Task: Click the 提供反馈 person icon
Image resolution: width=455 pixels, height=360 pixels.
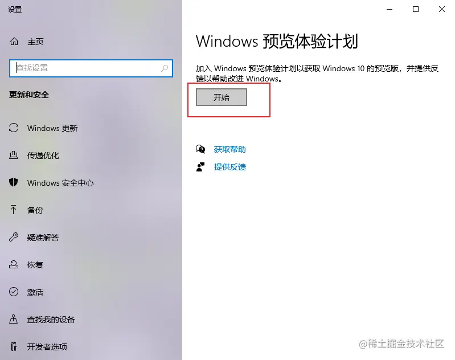Action: coord(200,167)
